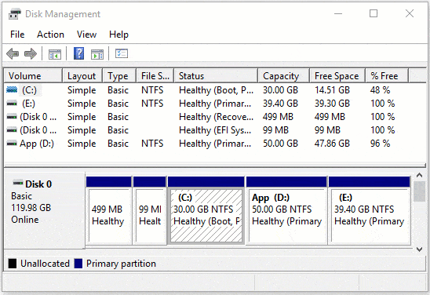This screenshot has width=430, height=295.
Task: Select the App (D:) drive icon in list
Action: point(12,144)
